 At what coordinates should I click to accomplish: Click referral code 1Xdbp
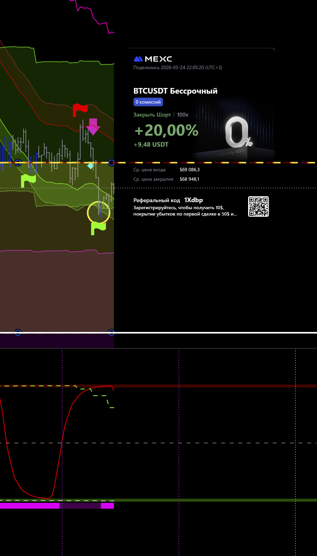(193, 200)
